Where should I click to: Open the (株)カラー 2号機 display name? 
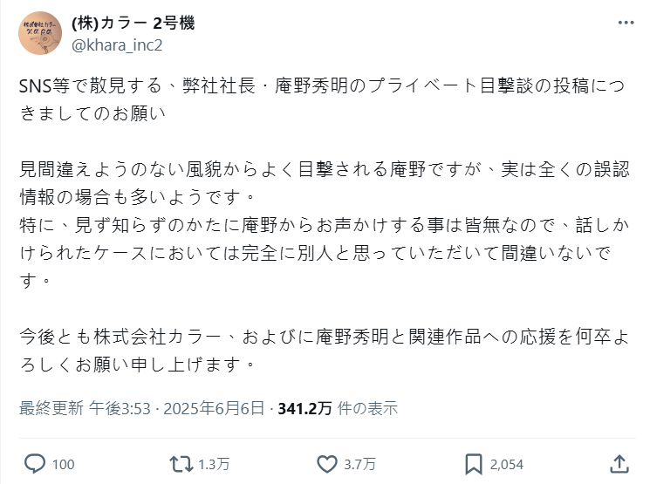[133, 23]
